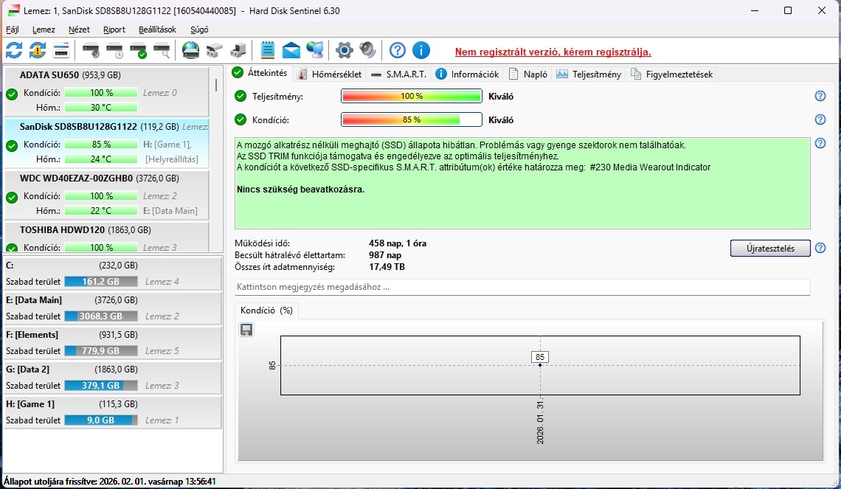Open settings via the gear icon

(x=344, y=50)
